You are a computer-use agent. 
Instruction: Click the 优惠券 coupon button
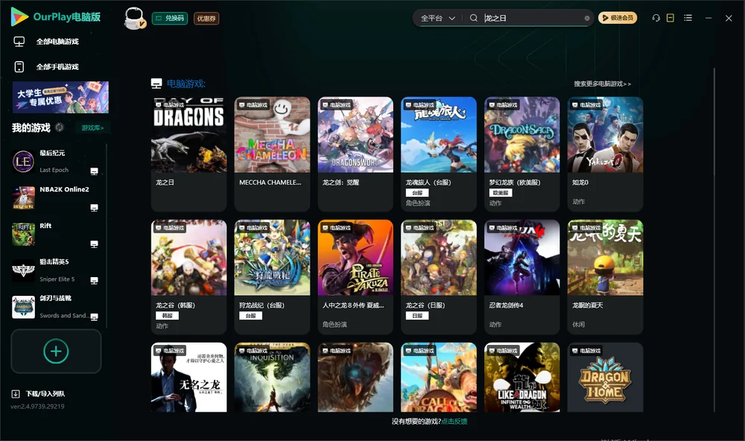pyautogui.click(x=206, y=19)
